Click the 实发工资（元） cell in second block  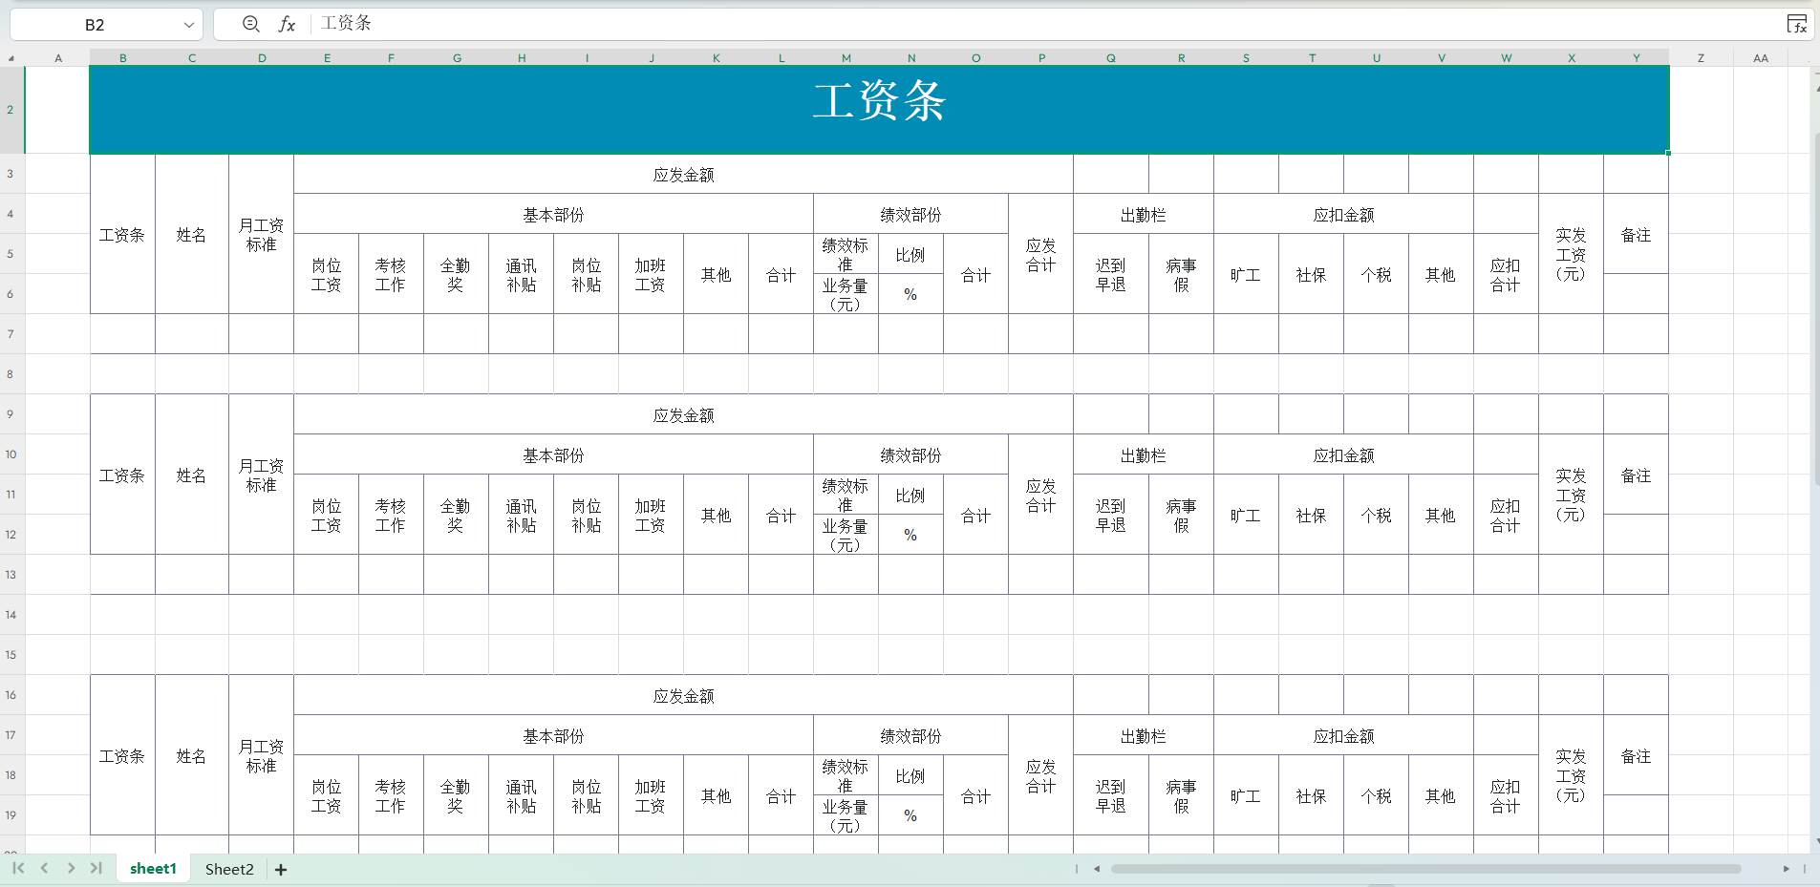1571,496
